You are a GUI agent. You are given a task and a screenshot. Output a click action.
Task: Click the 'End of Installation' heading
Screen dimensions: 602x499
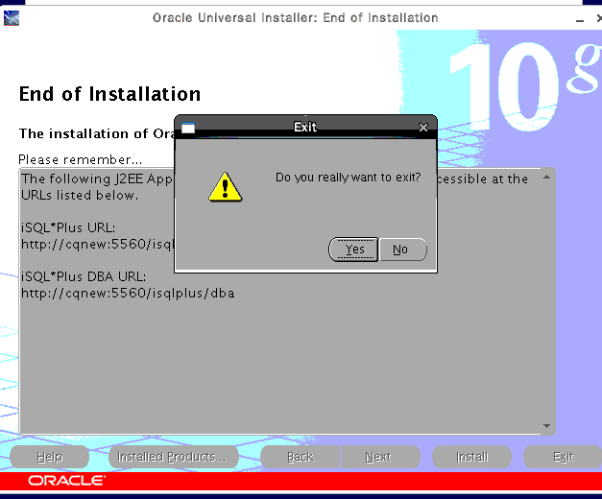(x=109, y=94)
